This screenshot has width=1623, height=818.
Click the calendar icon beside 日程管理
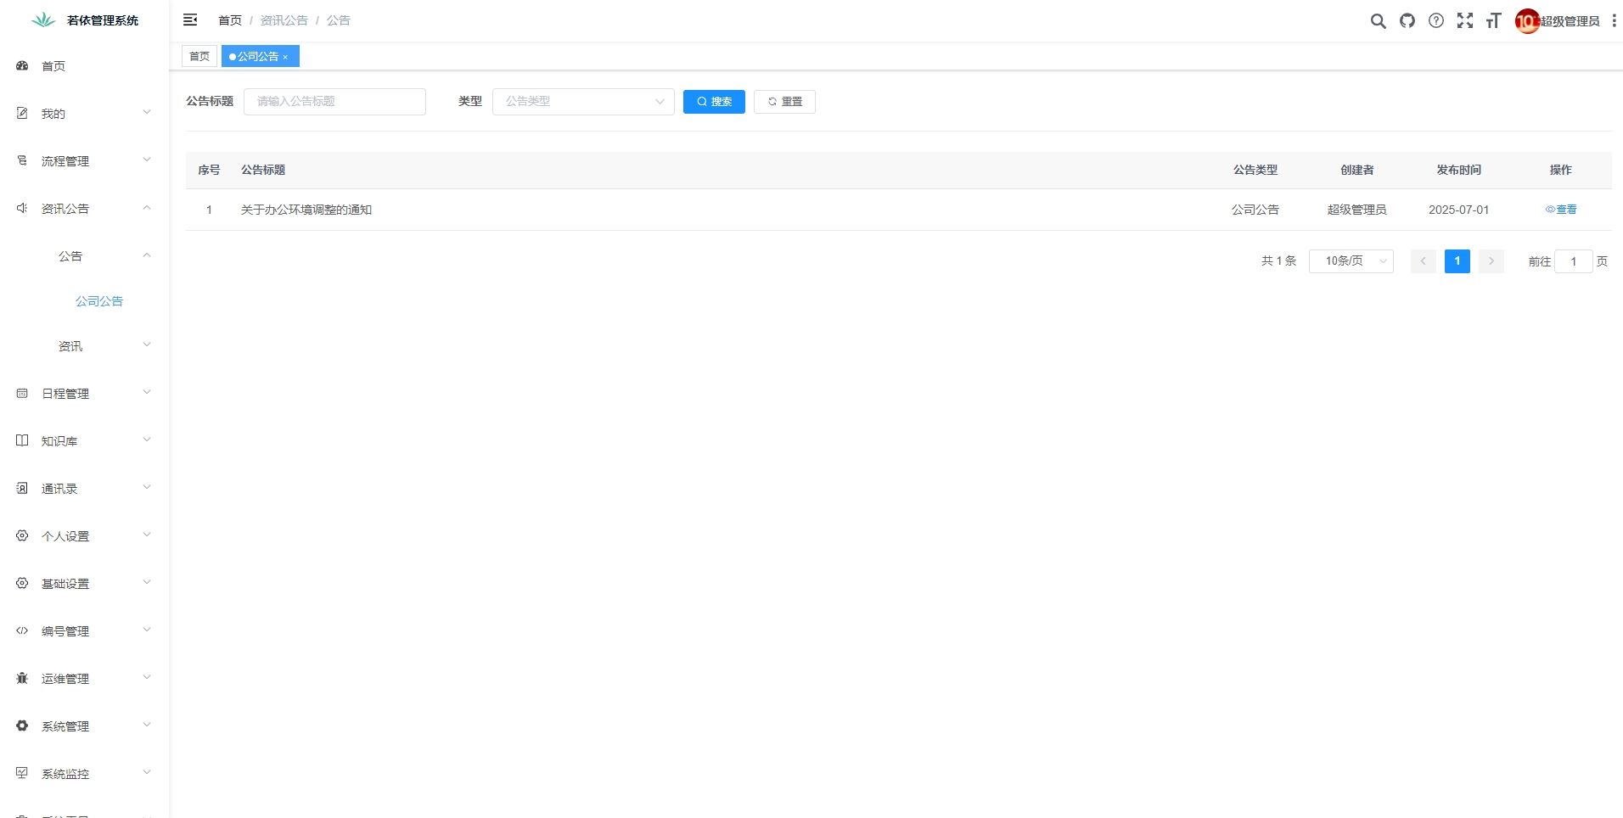pos(22,393)
